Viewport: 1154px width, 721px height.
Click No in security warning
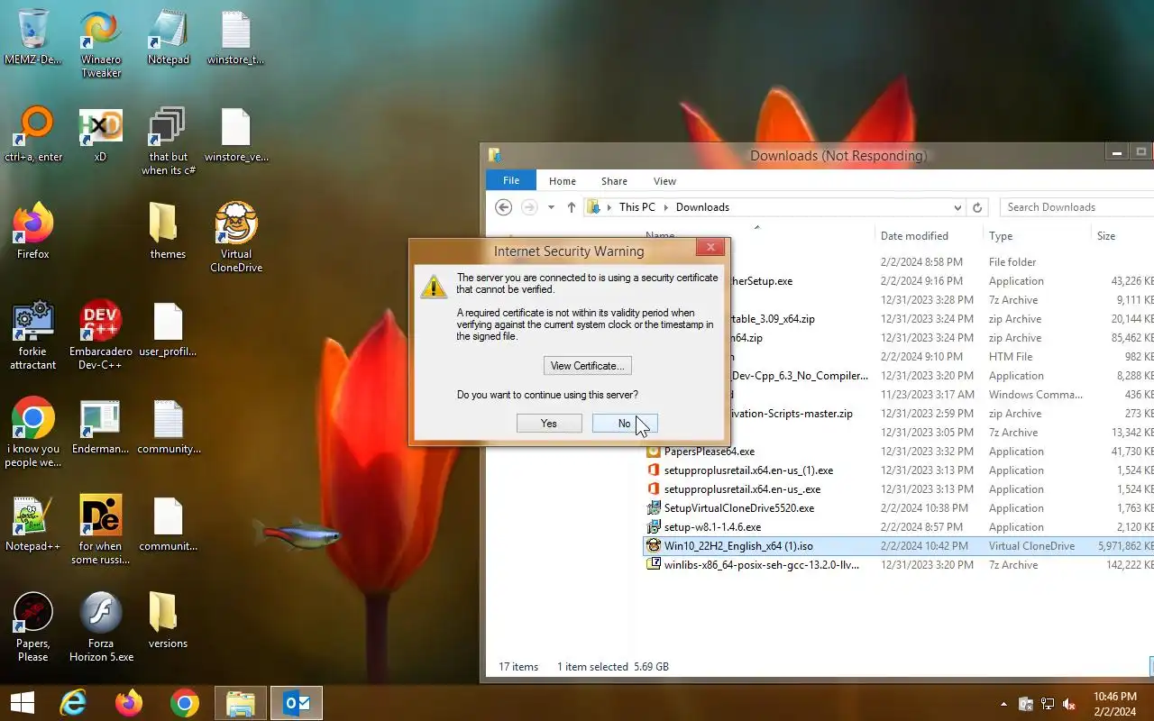(x=625, y=424)
